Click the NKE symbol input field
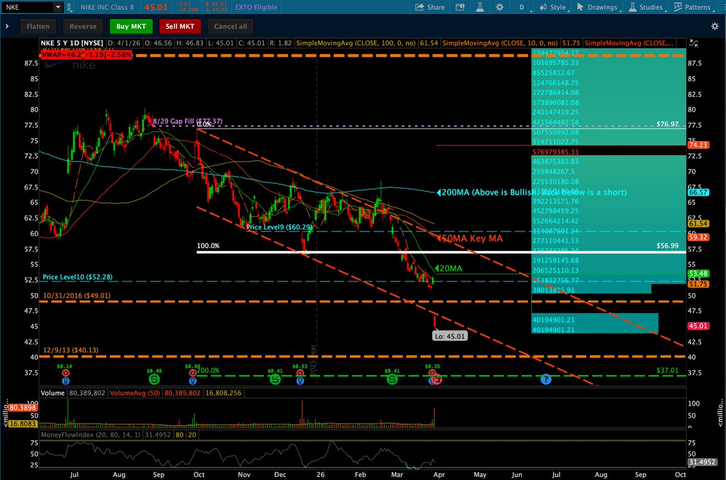 (27, 8)
